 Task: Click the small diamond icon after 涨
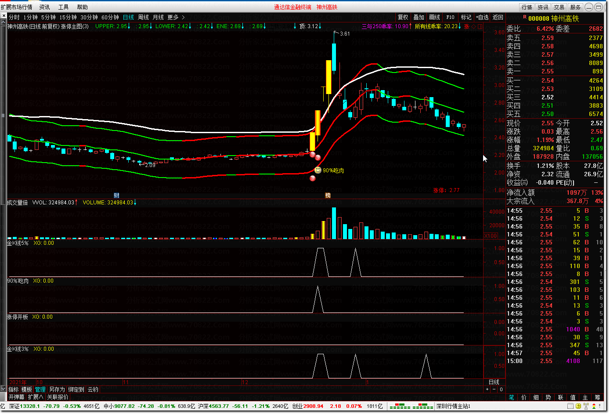(474, 26)
